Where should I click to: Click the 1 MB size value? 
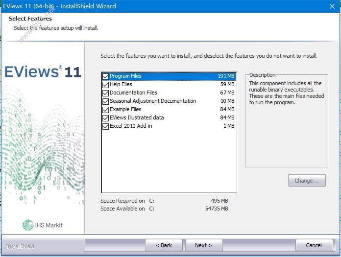(x=229, y=126)
